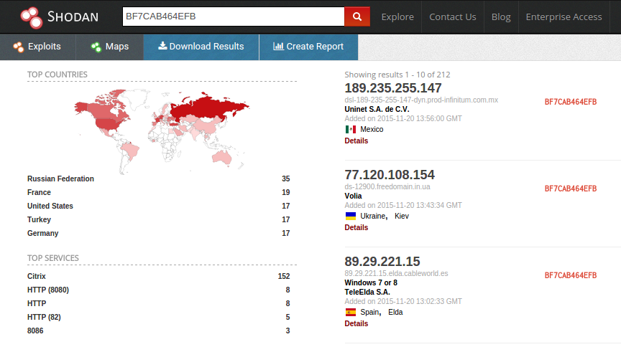View Details for the Spain Elda result

coord(356,323)
